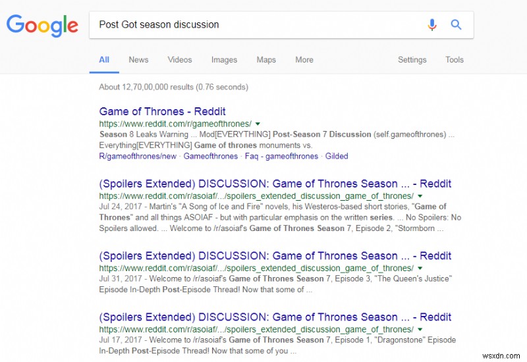527x362 pixels.
Task: Open the Jul 17, 2017 Spoilers Extended result
Action: 275,317
